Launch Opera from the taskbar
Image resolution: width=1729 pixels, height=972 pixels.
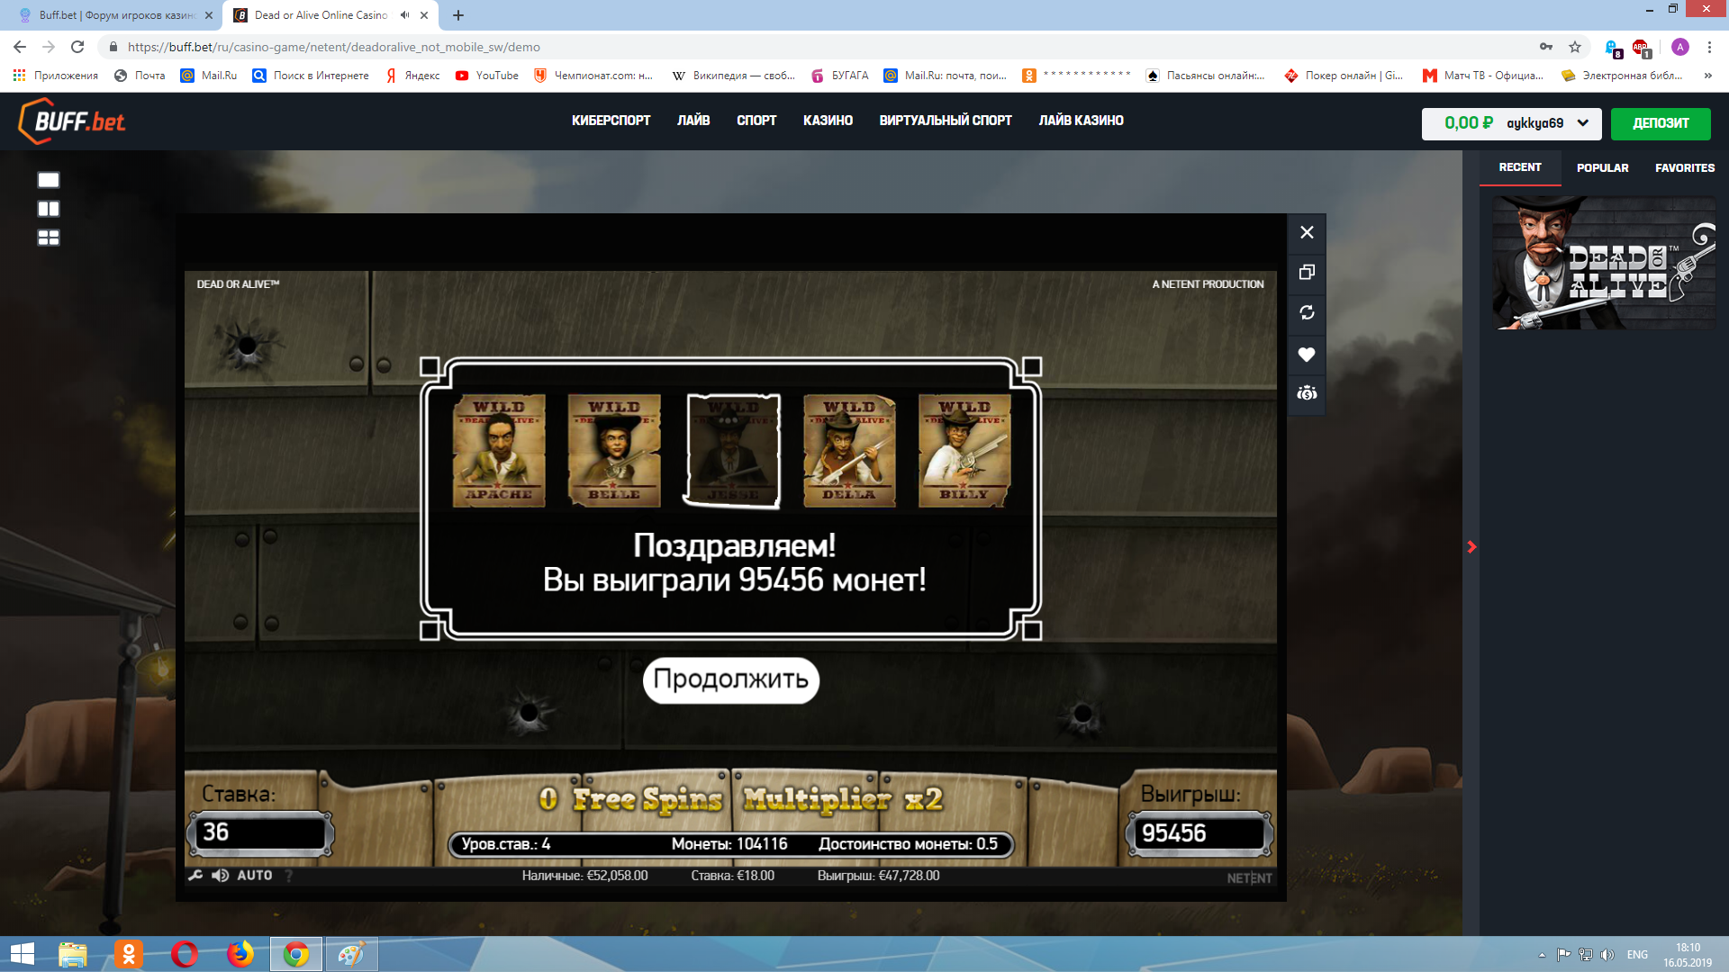point(185,954)
